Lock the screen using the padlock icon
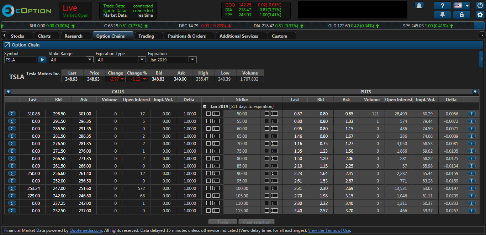 point(462,15)
